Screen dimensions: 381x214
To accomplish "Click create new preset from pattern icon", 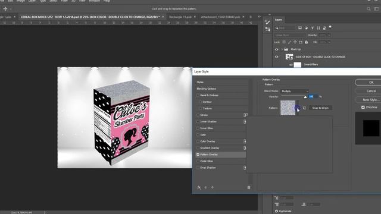I will (304, 108).
